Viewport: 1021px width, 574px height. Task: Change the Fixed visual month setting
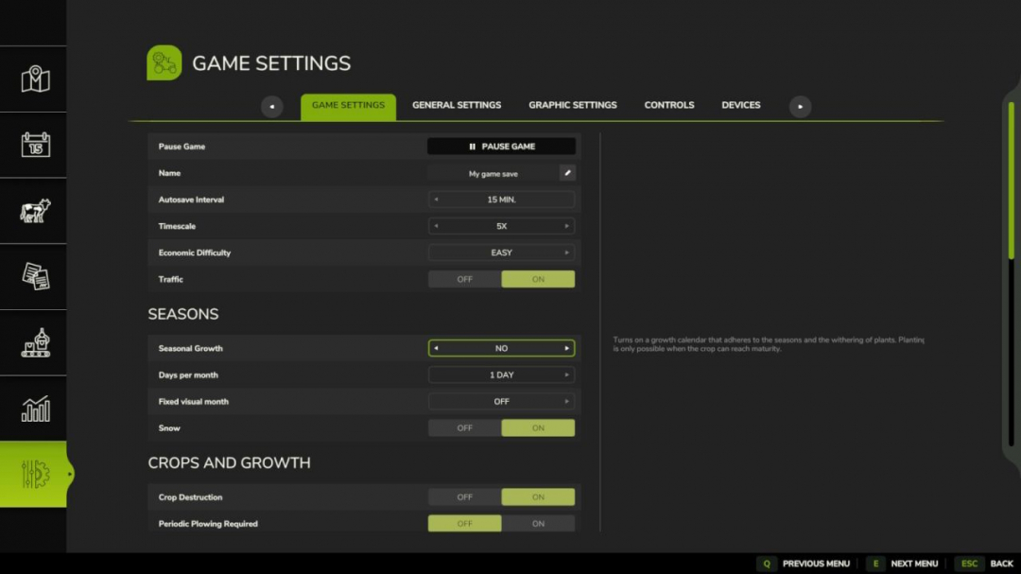click(x=501, y=401)
